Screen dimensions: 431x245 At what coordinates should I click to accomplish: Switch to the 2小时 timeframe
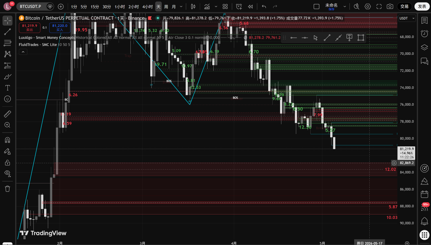[134, 6]
